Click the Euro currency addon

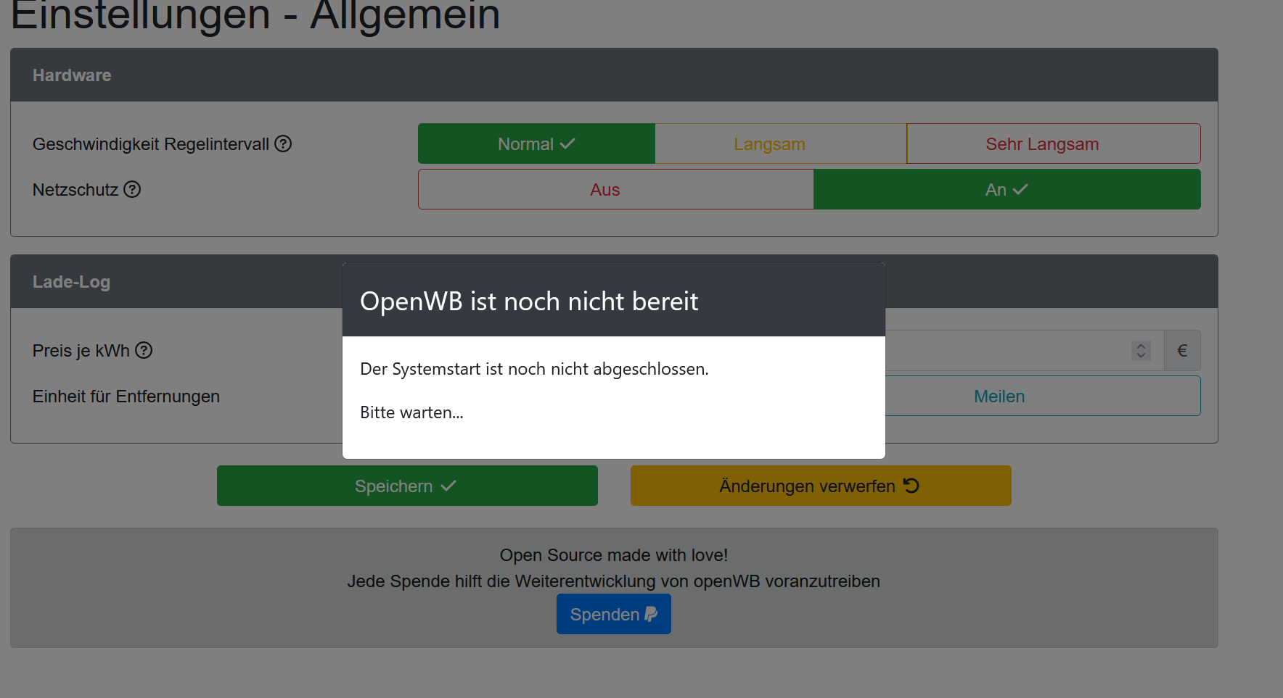1182,351
